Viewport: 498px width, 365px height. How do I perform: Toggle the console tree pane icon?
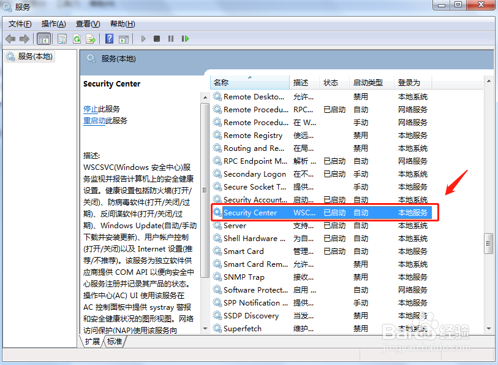[x=43, y=38]
